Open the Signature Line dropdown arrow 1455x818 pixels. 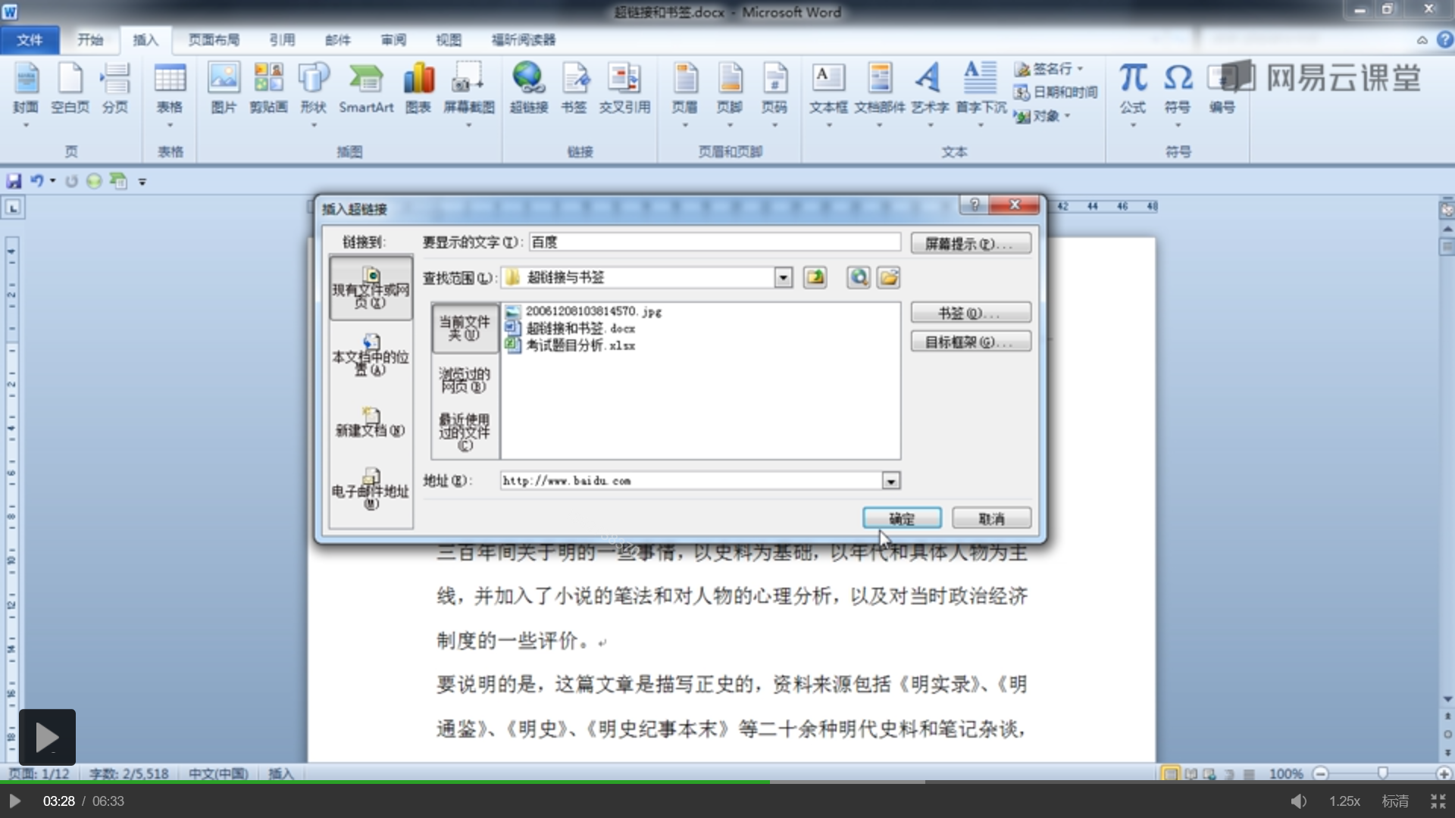click(x=1081, y=69)
